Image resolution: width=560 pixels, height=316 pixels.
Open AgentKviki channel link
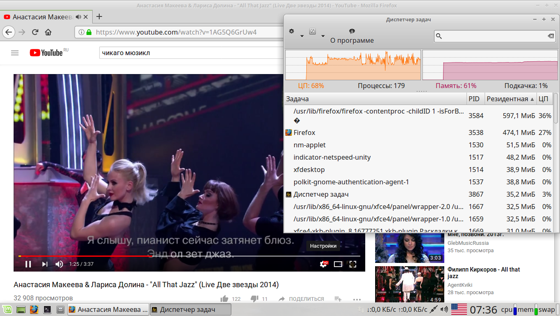pyautogui.click(x=460, y=285)
